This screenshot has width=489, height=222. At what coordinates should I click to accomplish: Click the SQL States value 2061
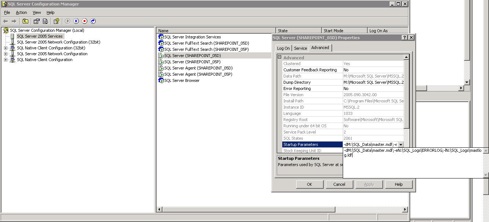click(348, 138)
